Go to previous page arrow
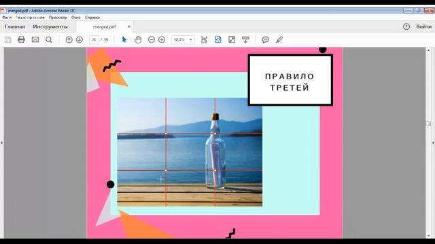 (69, 40)
